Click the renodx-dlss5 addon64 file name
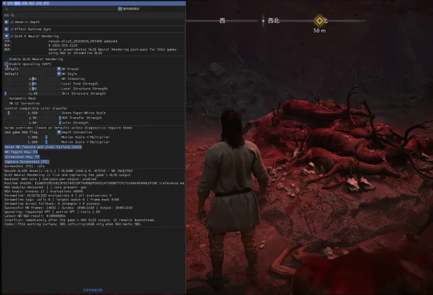Viewport: 433px width, 295px height. (x=83, y=41)
